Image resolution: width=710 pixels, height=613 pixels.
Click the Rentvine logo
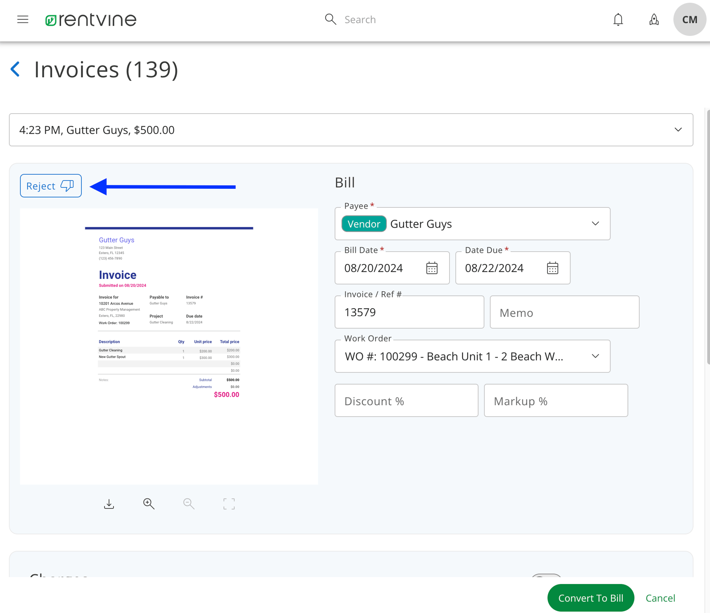click(90, 19)
